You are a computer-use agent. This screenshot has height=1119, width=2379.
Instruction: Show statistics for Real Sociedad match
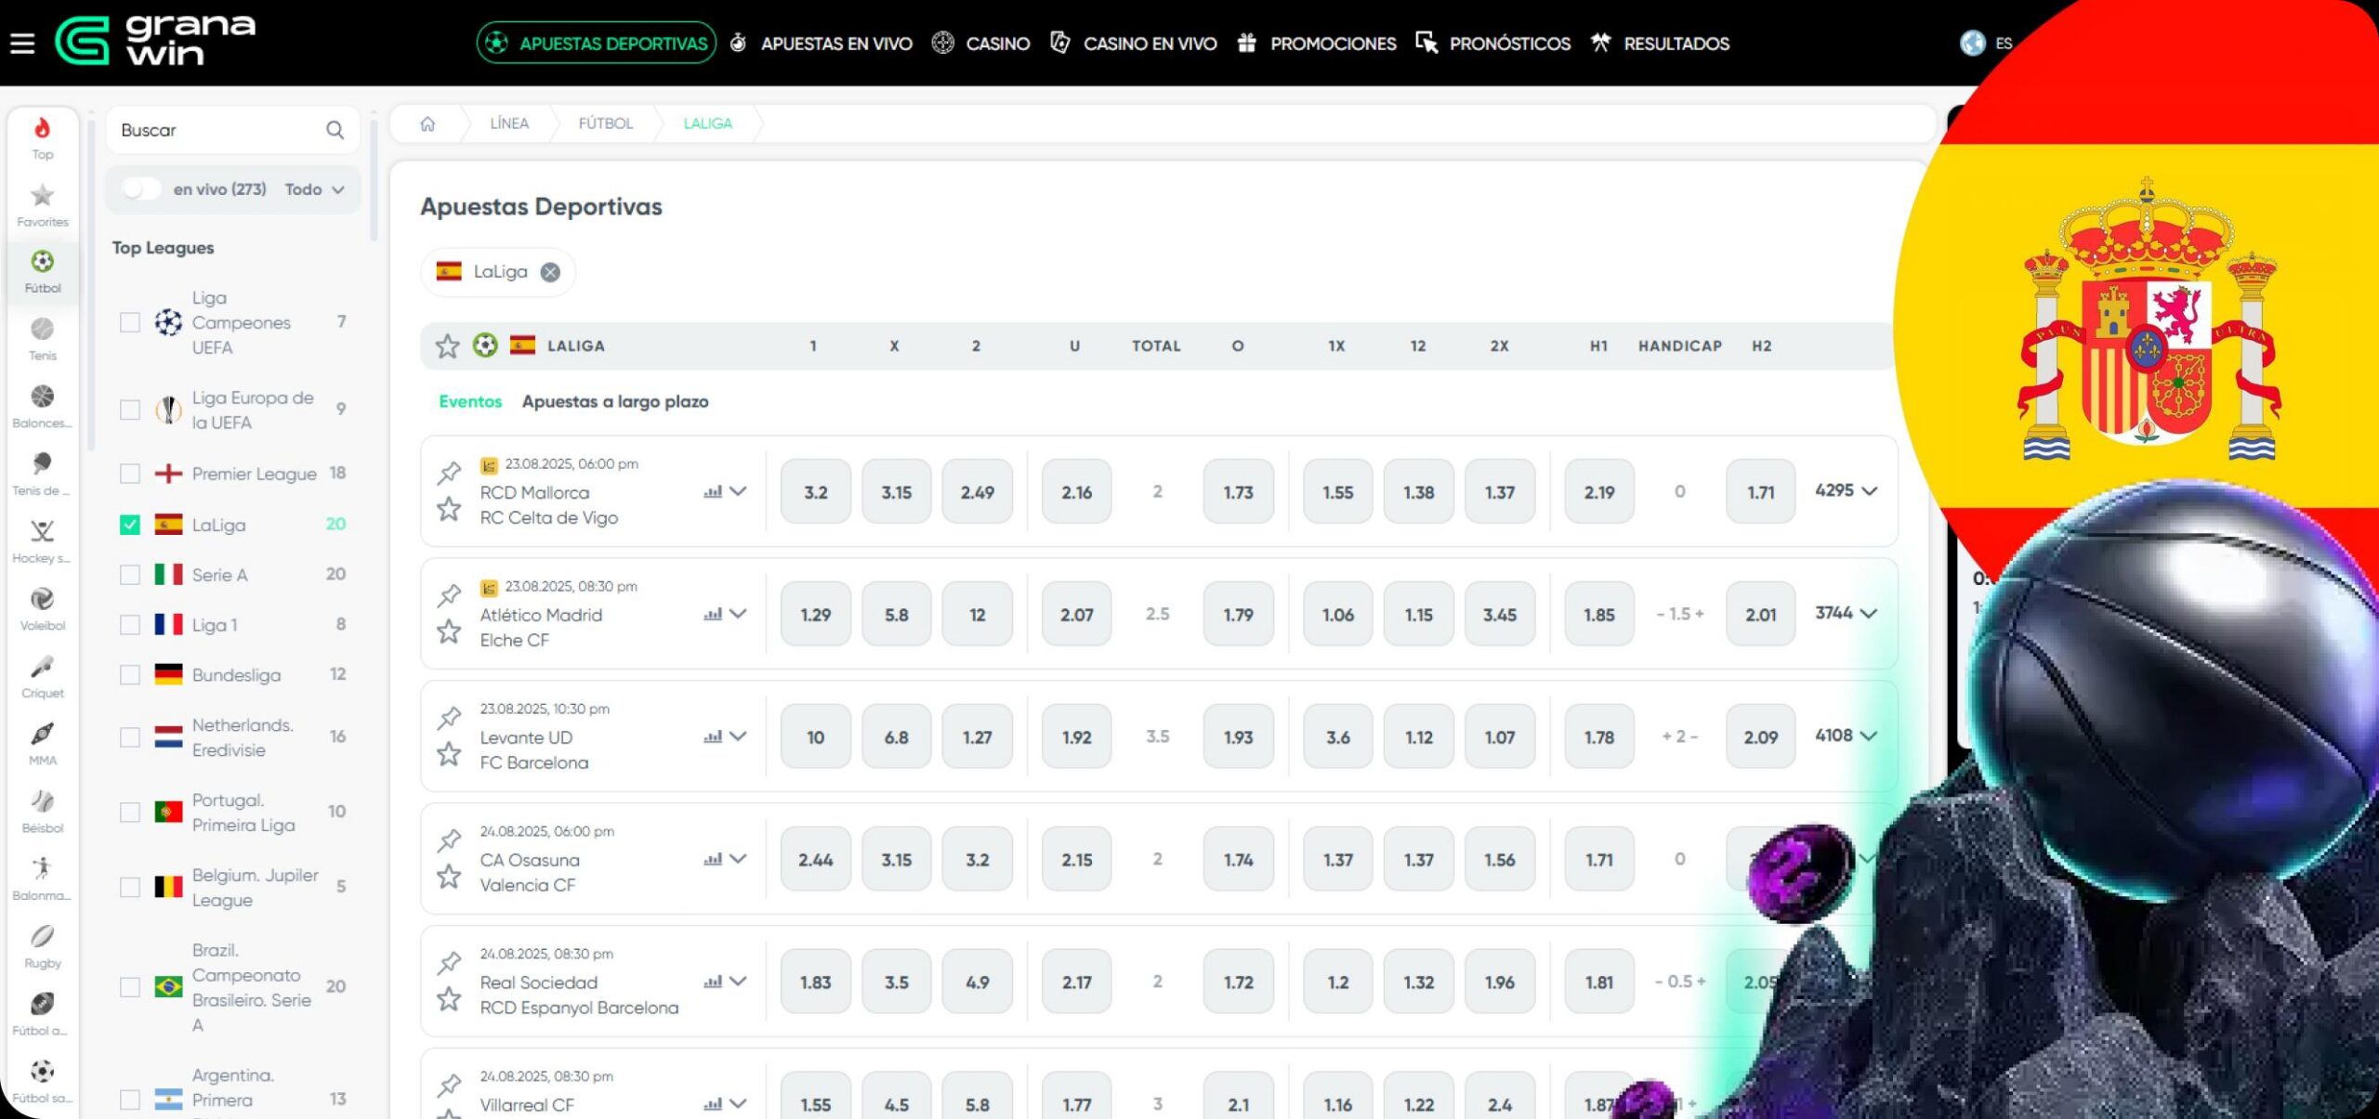point(713,982)
